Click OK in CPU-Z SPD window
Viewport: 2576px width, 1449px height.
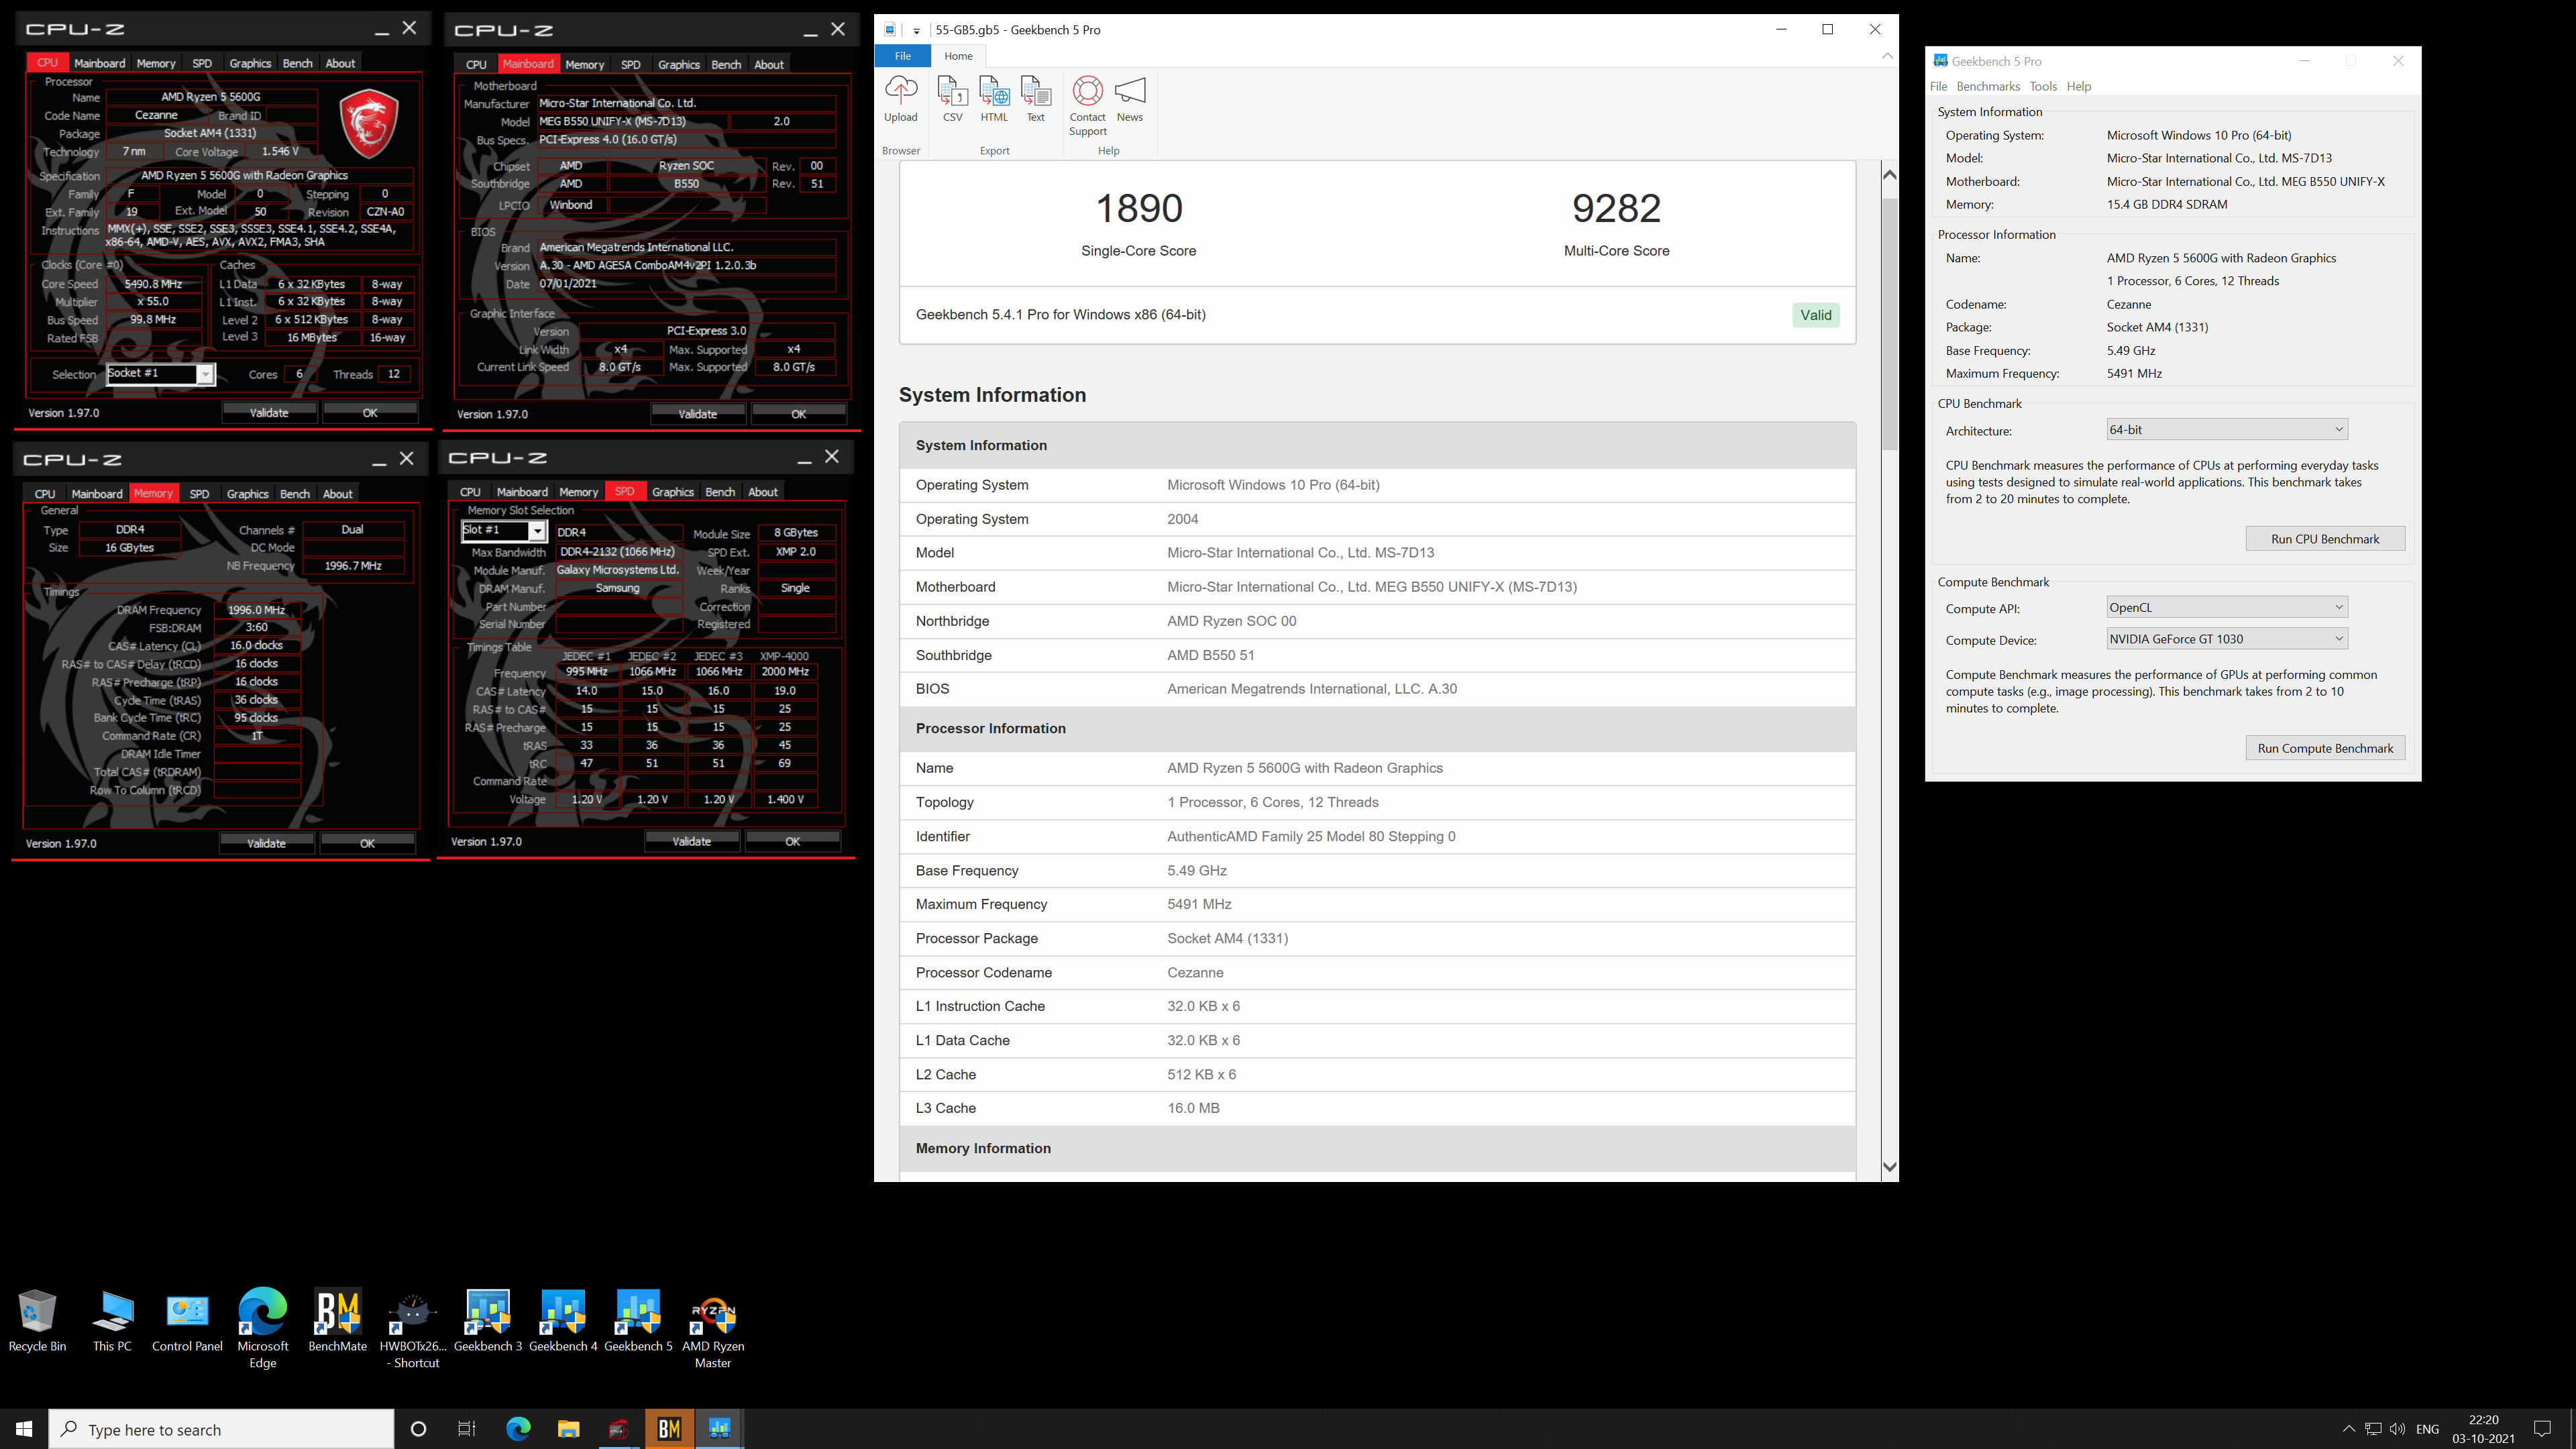pyautogui.click(x=792, y=841)
